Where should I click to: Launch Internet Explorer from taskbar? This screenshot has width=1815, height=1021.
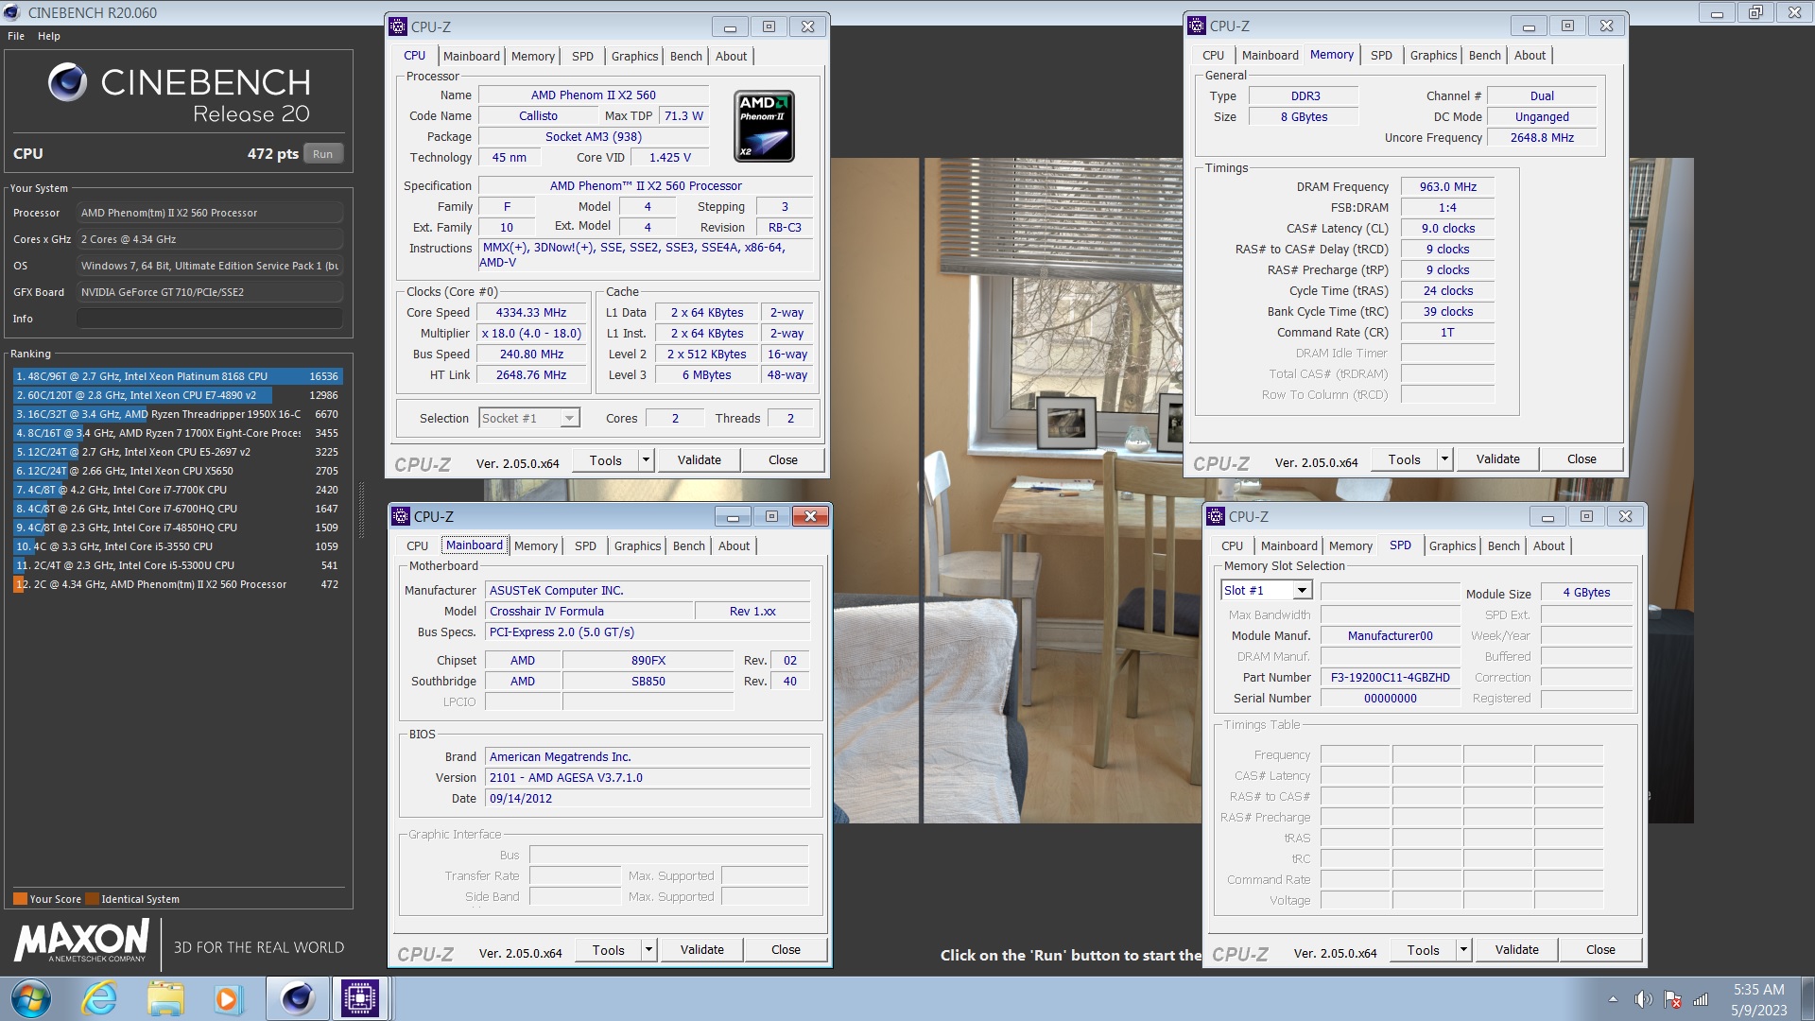coord(99,999)
